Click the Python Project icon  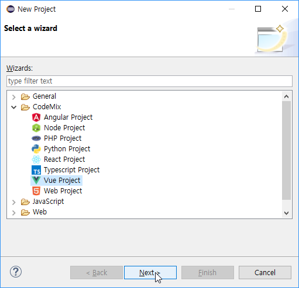click(x=36, y=149)
